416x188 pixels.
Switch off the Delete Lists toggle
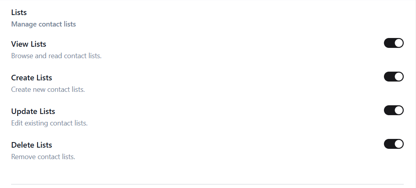coord(394,144)
